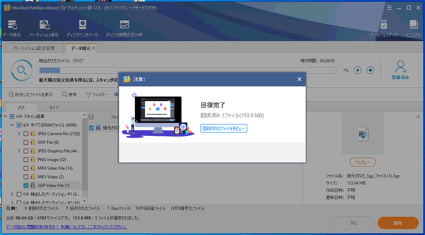The height and width of the screenshot is (235, 425).
Task: Click the 戻る button
Action: (354, 223)
